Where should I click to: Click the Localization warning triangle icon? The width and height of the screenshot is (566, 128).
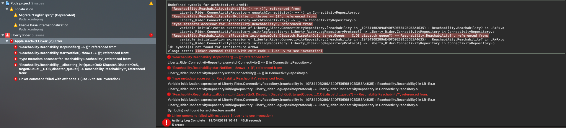click(12, 9)
